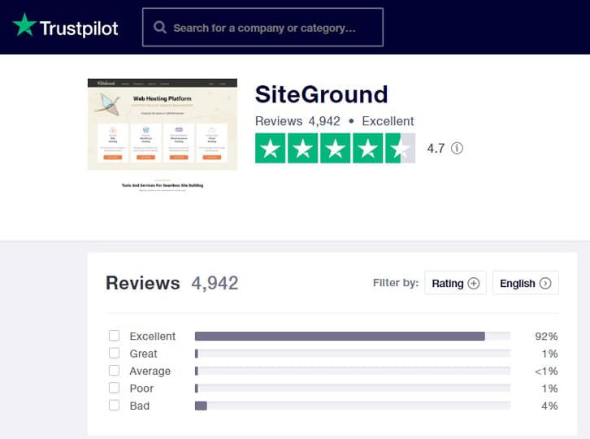Screen dimensions: 590x439
Task: Click the Trustpilot green star logo
Action: (x=24, y=25)
